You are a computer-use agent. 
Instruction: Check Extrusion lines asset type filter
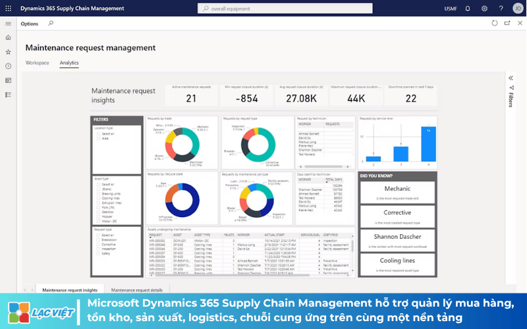point(98,203)
